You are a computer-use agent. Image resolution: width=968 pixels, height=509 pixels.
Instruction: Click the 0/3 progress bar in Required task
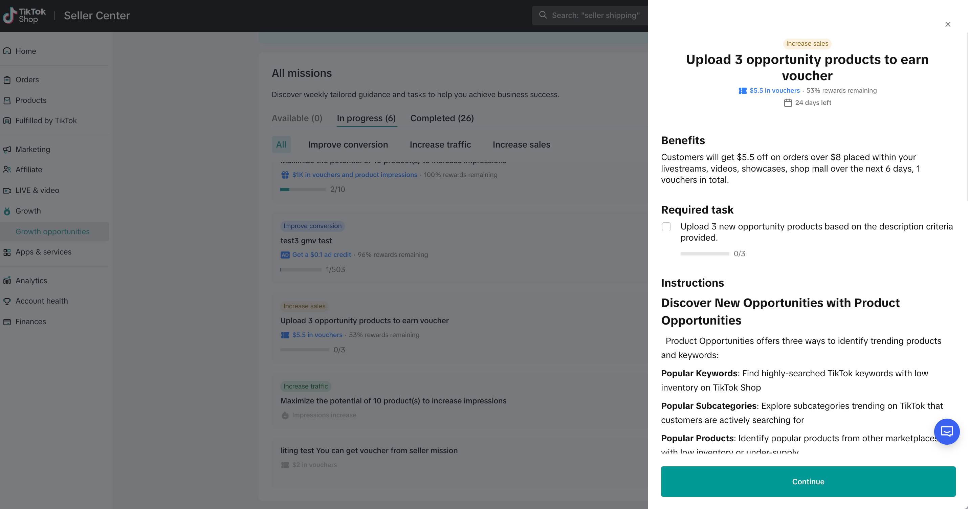(x=705, y=254)
